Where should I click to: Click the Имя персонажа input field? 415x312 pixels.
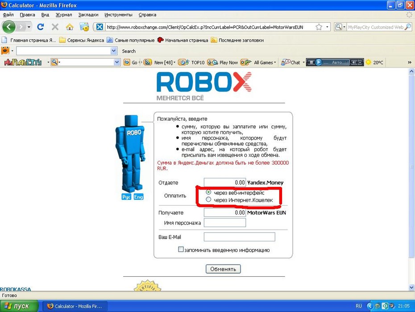point(225,223)
